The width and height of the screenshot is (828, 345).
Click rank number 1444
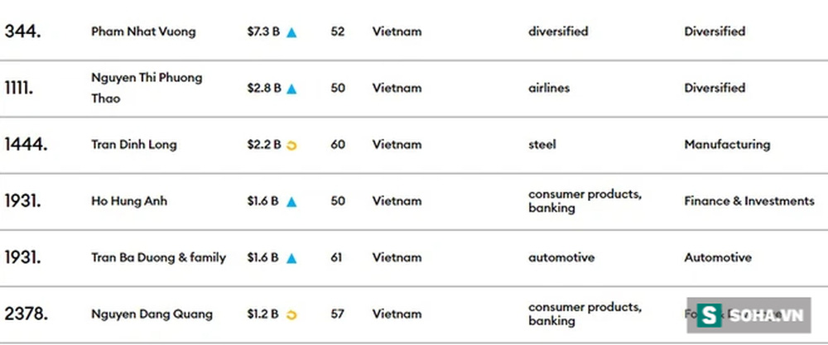click(x=26, y=145)
